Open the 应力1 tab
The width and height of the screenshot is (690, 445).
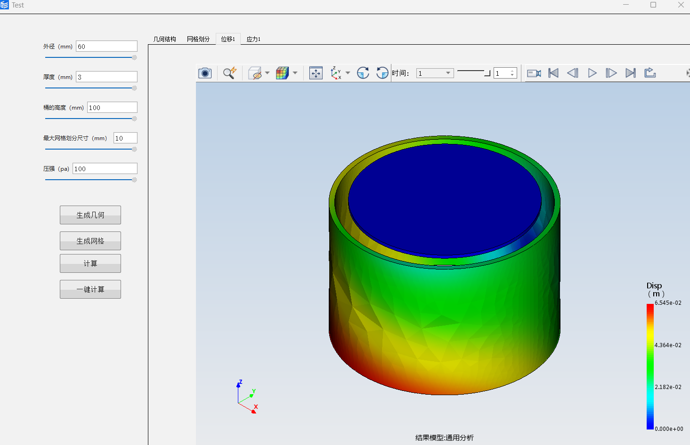click(253, 39)
